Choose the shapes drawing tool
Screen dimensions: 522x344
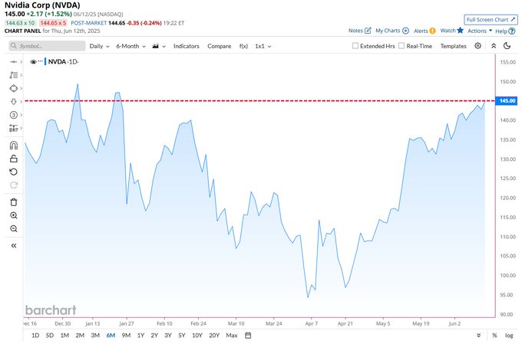click(x=13, y=88)
